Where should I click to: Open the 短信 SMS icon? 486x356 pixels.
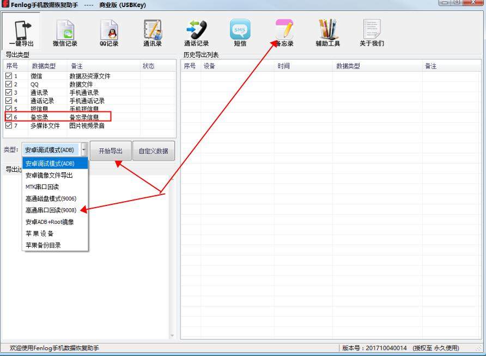pyautogui.click(x=240, y=33)
